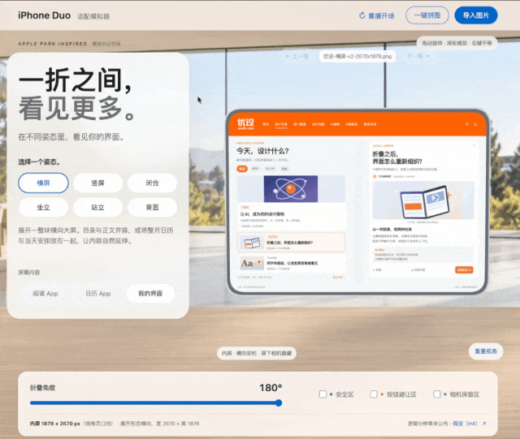The image size is (520, 439).
Task: Click the 导入图片 button
Action: (x=476, y=15)
